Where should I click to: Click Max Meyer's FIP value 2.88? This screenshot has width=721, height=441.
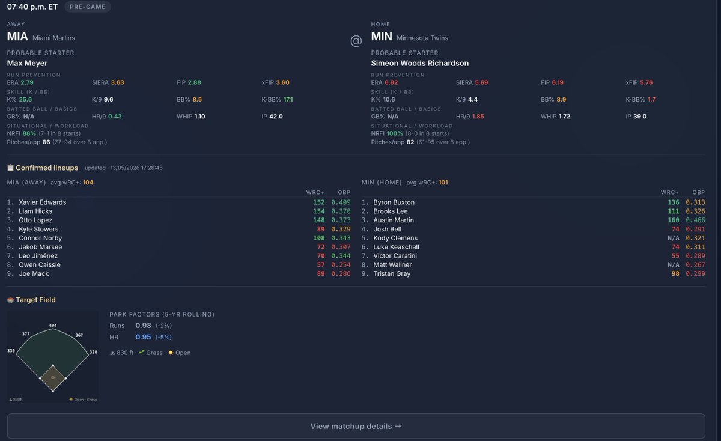tap(194, 82)
